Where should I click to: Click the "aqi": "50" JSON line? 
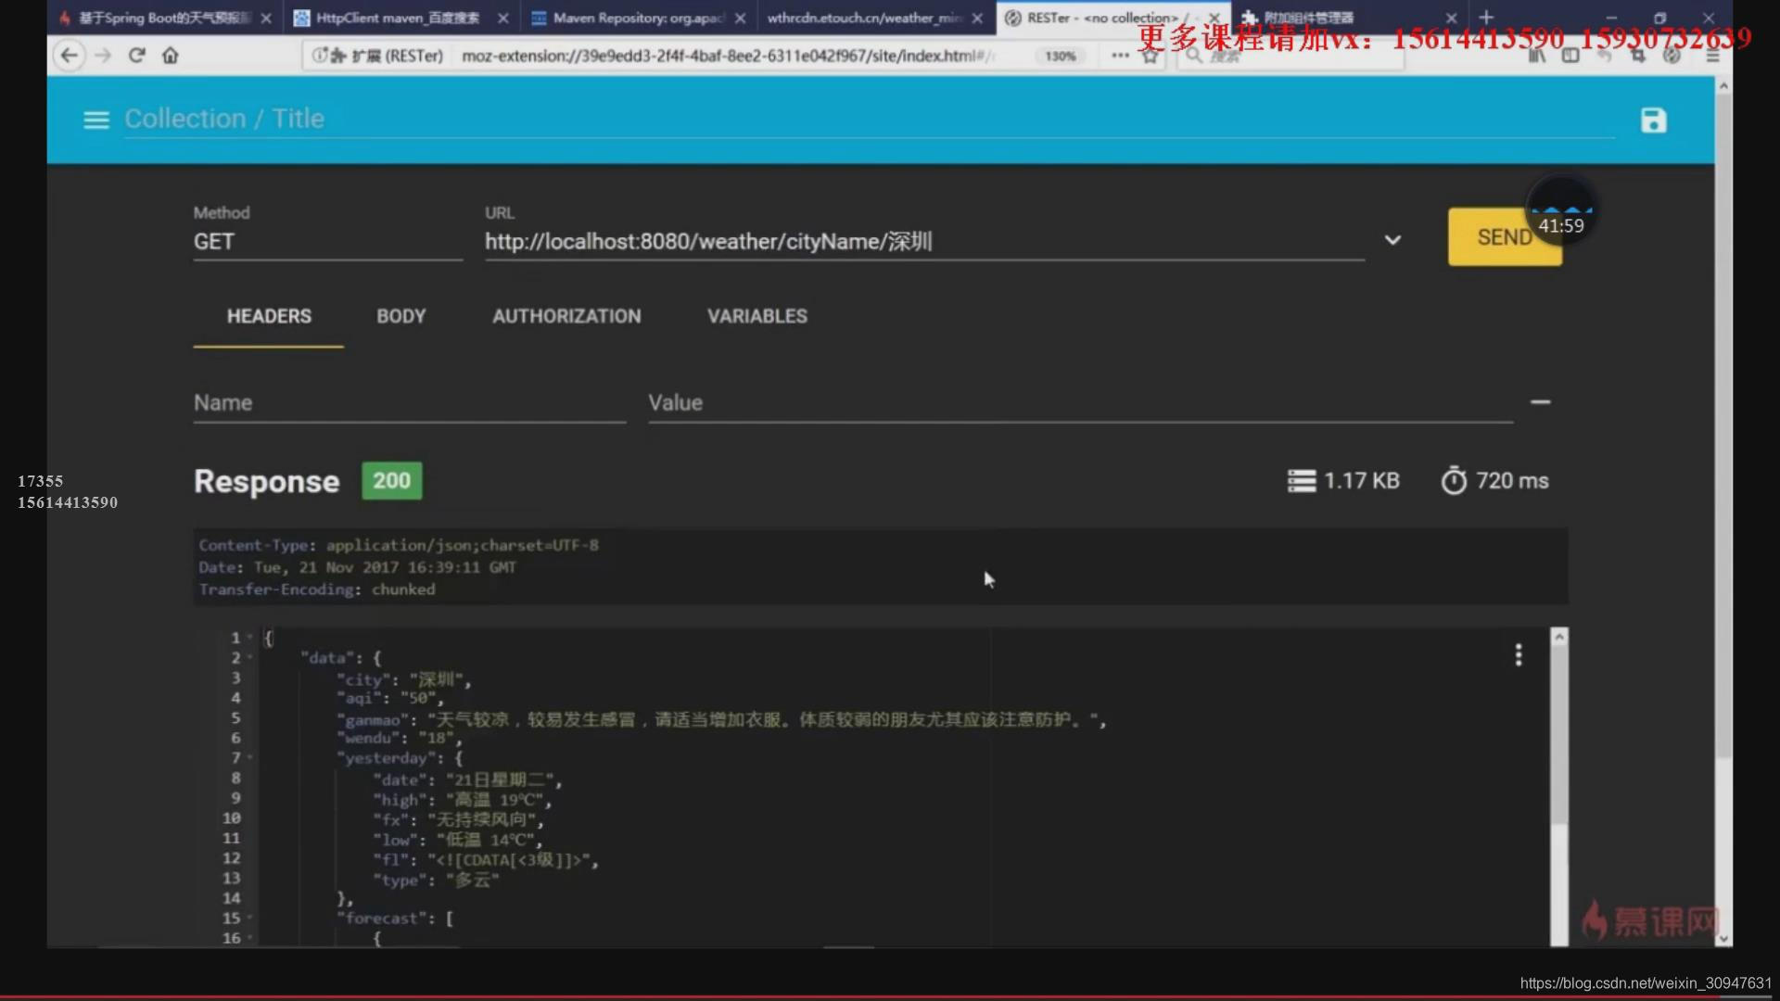[x=390, y=699]
